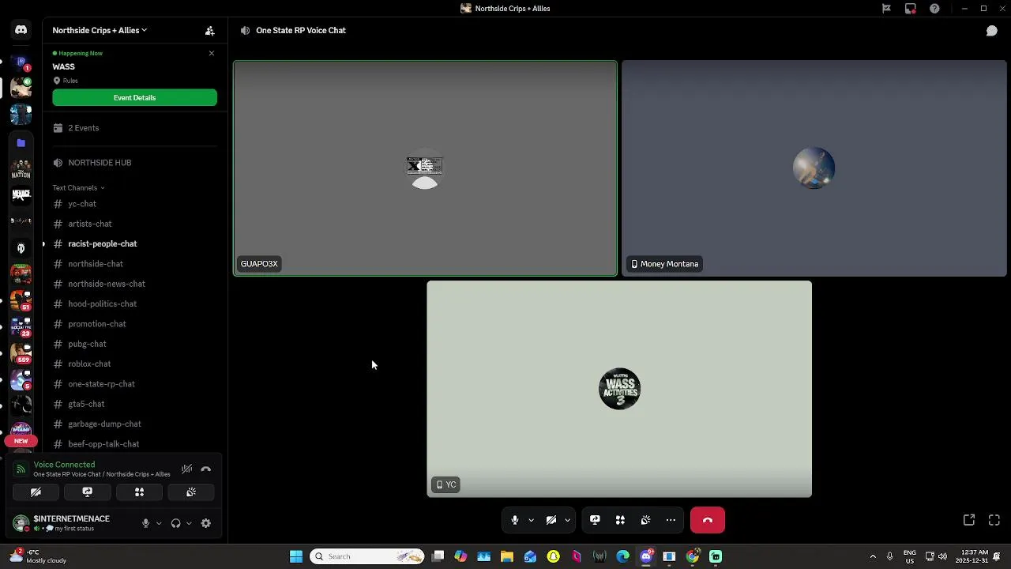Open Discord inbox icon in title bar
The width and height of the screenshot is (1011, 569).
point(910,9)
